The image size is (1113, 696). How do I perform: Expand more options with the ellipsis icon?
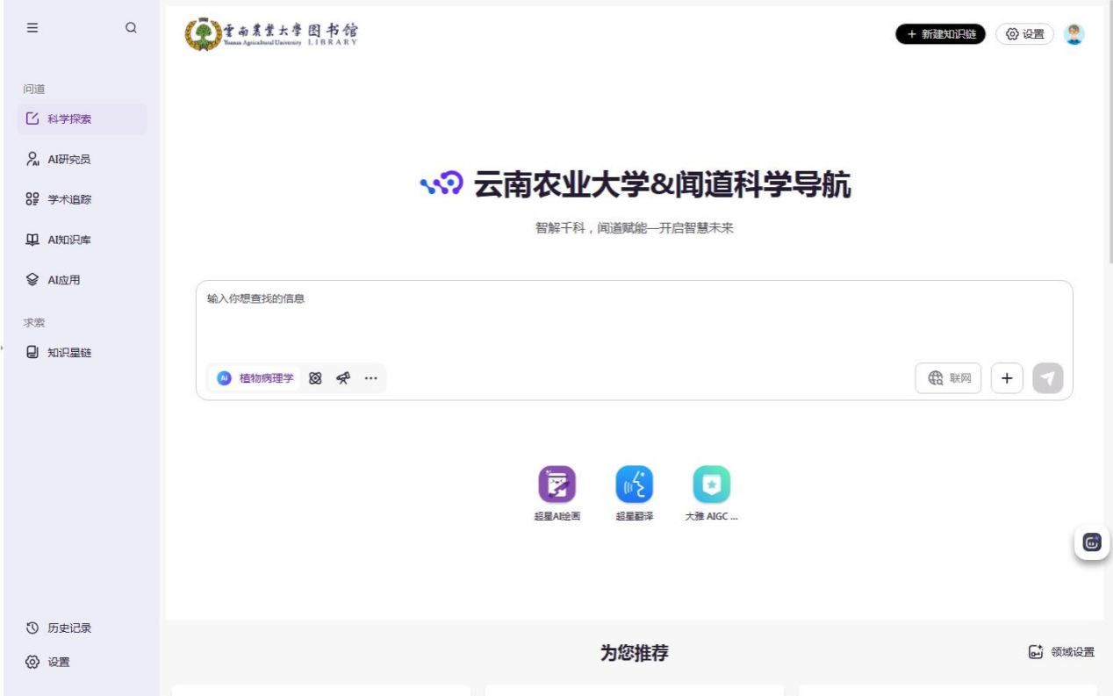pyautogui.click(x=370, y=378)
